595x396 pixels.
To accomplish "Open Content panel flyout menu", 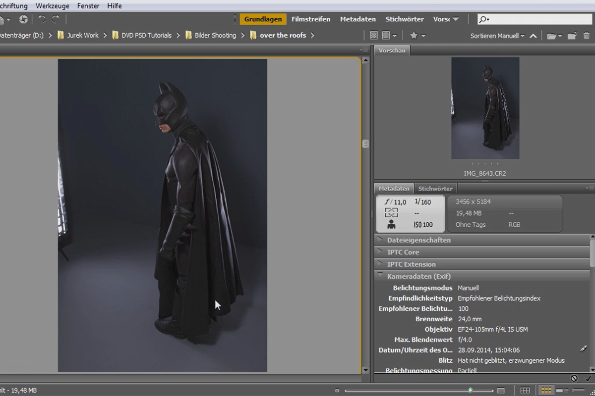I will click(x=364, y=50).
